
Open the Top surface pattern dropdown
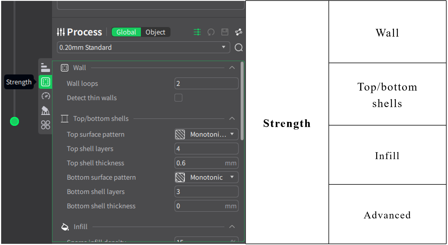tap(206, 134)
